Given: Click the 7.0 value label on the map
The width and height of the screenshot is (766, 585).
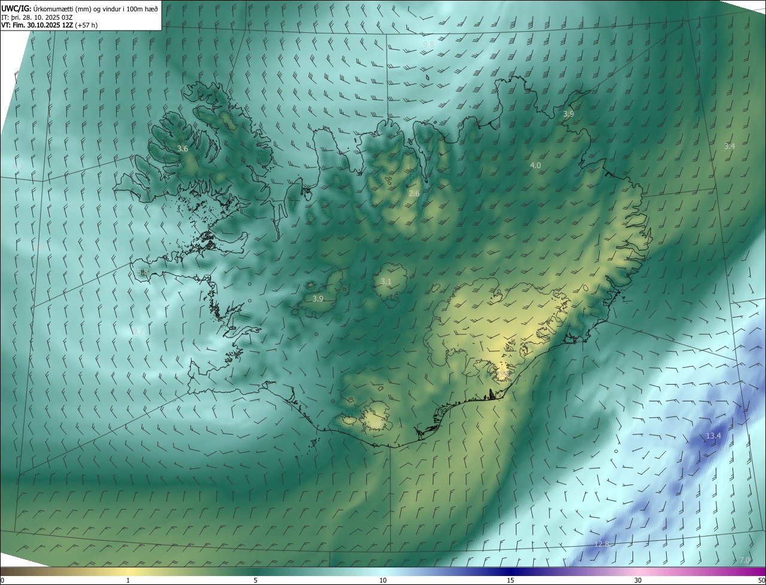Looking at the screenshot, I should 744,560.
